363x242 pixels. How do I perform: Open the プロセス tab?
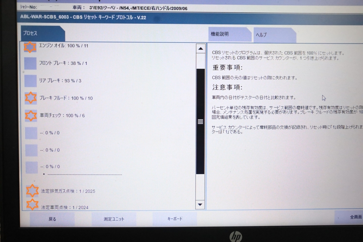pos(43,34)
